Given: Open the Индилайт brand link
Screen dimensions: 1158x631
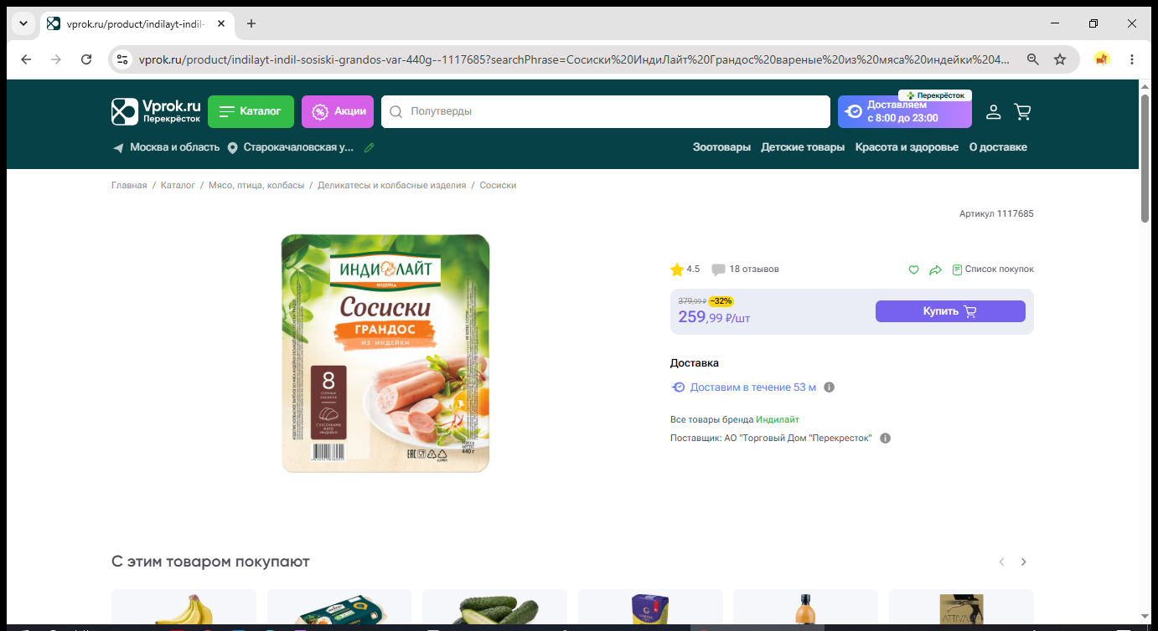Looking at the screenshot, I should [x=778, y=419].
